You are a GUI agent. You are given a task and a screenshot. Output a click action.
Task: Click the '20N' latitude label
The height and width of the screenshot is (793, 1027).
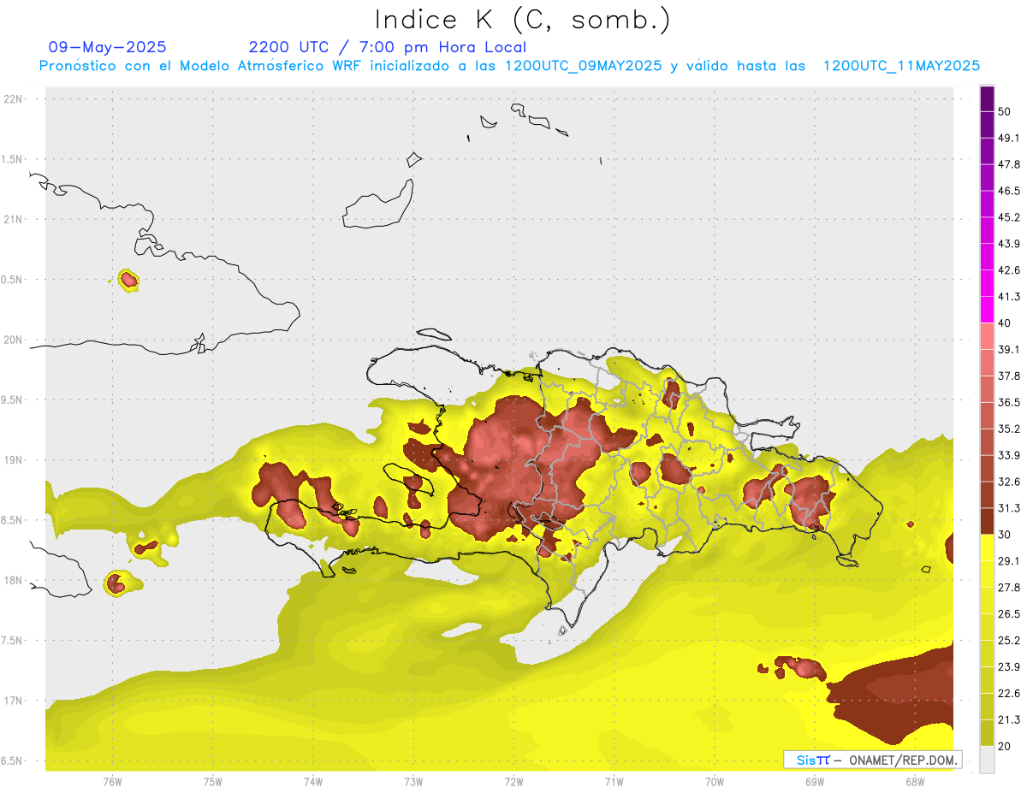point(14,340)
